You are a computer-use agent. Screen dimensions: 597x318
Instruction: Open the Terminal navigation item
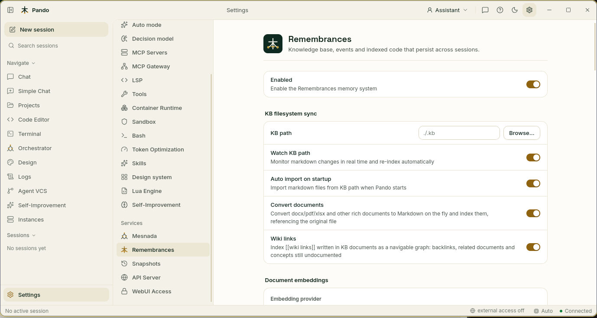point(56,134)
